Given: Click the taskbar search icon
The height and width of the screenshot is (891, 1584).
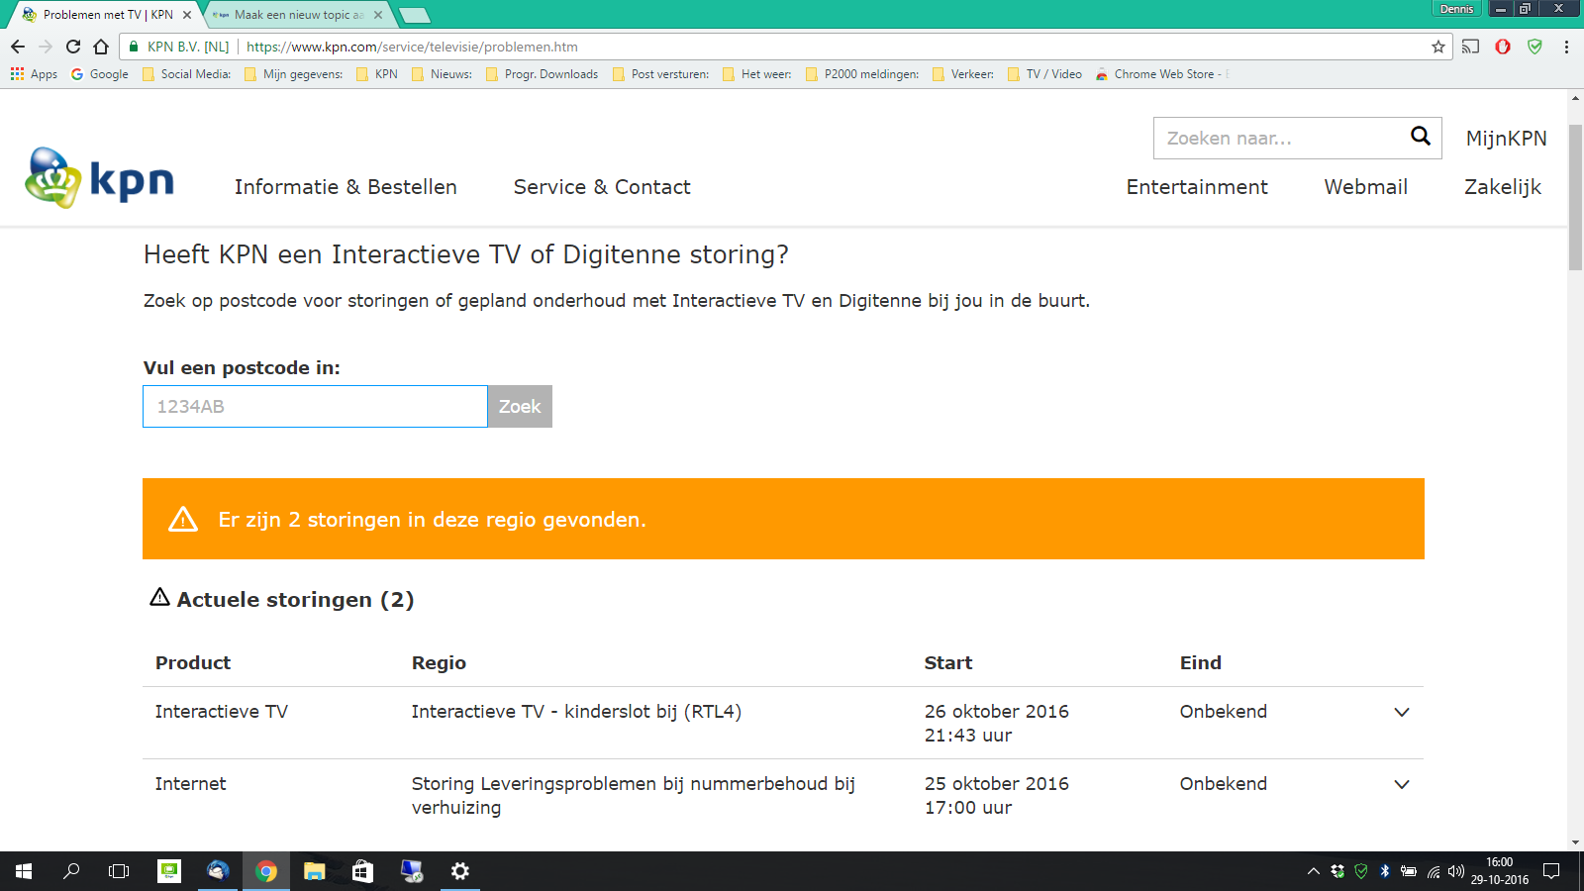Looking at the screenshot, I should coord(71,871).
